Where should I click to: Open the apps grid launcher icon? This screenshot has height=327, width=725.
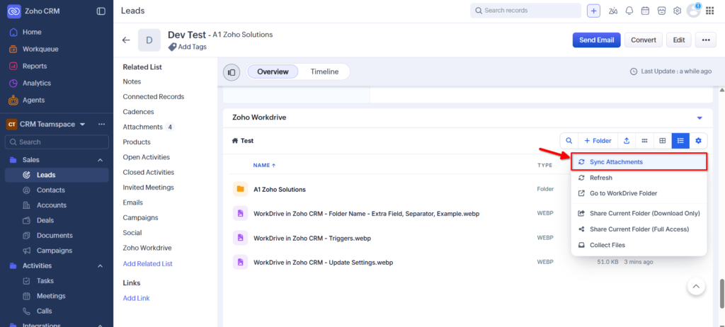point(709,11)
